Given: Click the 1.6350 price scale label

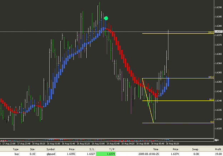Looking at the screenshot, I should [x=218, y=82].
